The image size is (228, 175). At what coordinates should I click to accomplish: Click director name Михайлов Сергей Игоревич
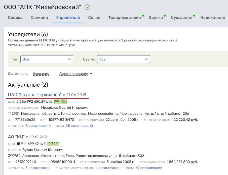click(x=65, y=108)
